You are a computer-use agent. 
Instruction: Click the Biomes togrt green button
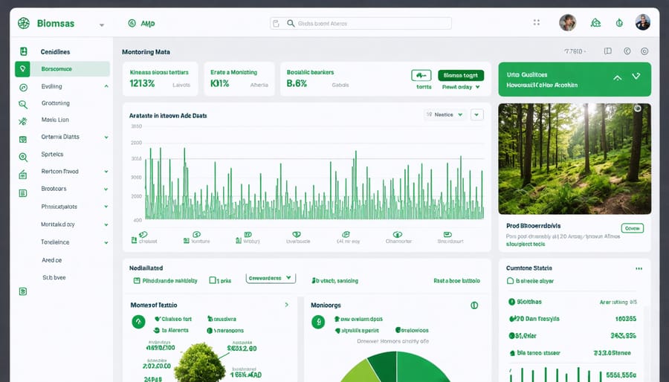coord(461,76)
